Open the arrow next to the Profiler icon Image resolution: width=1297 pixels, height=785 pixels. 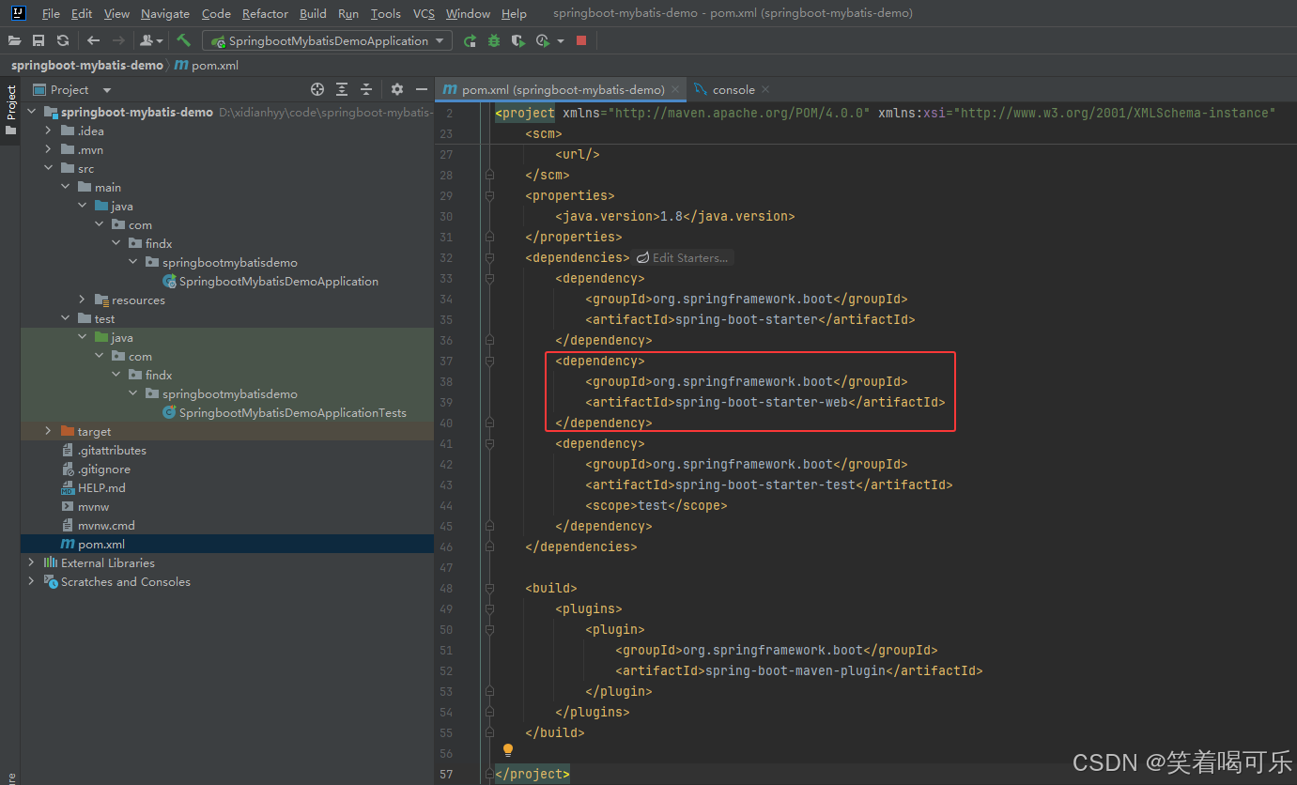tap(561, 41)
